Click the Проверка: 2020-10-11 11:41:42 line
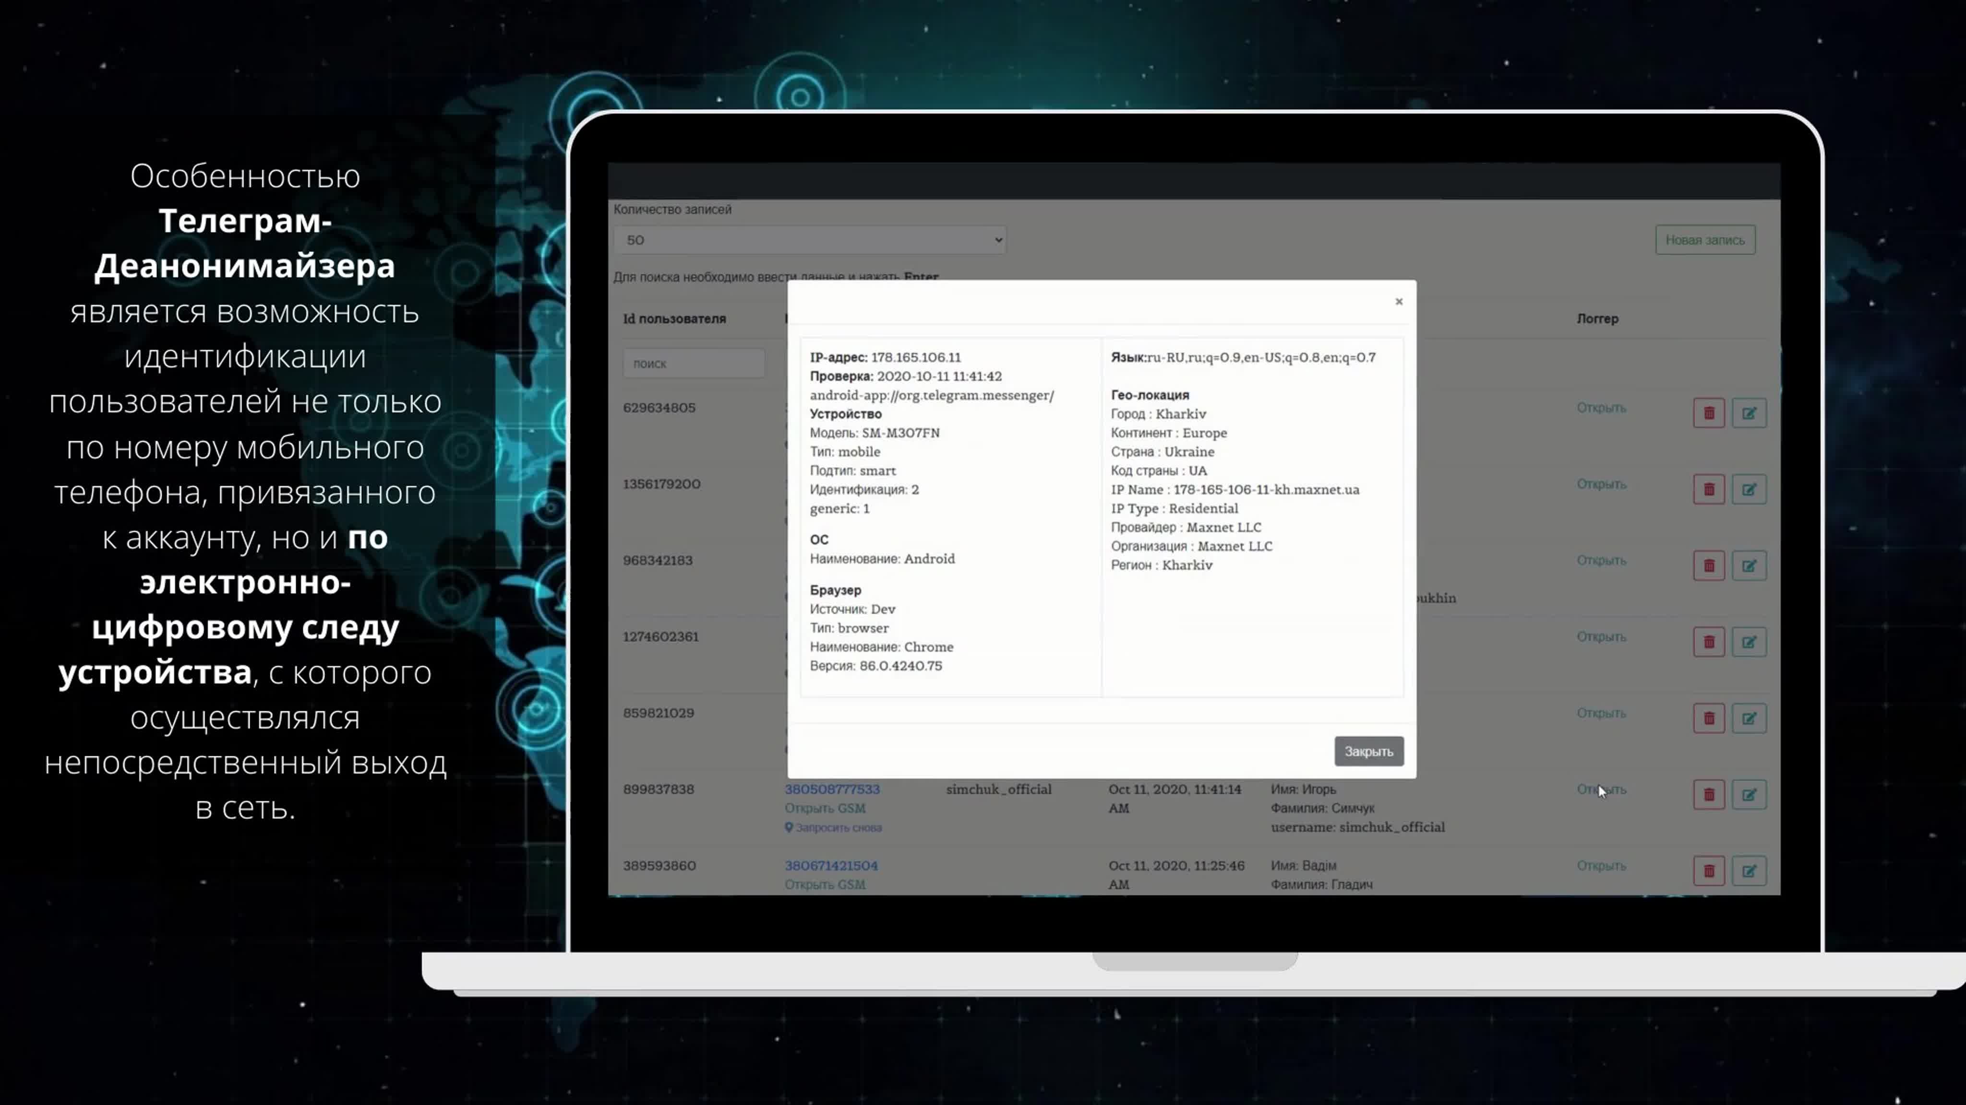 pos(905,376)
